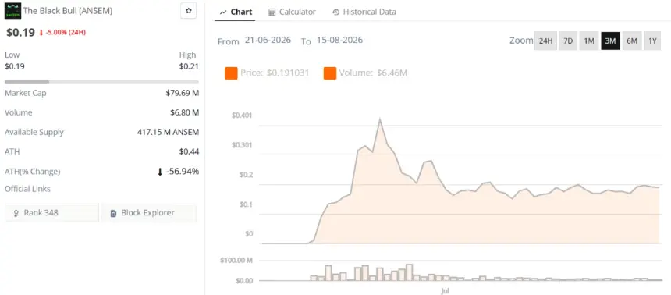Click The Black Bull (ANSEM) title
Viewport: 671px width, 295px height.
pyautogui.click(x=68, y=11)
